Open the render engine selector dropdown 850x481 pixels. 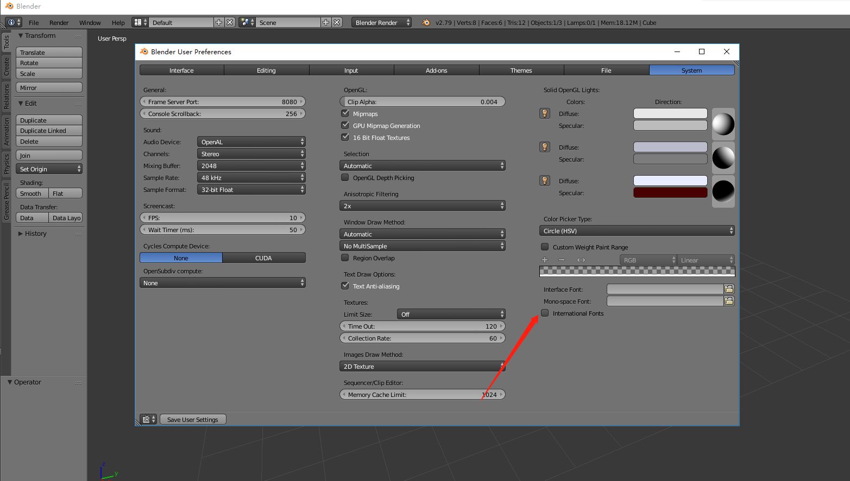[382, 22]
